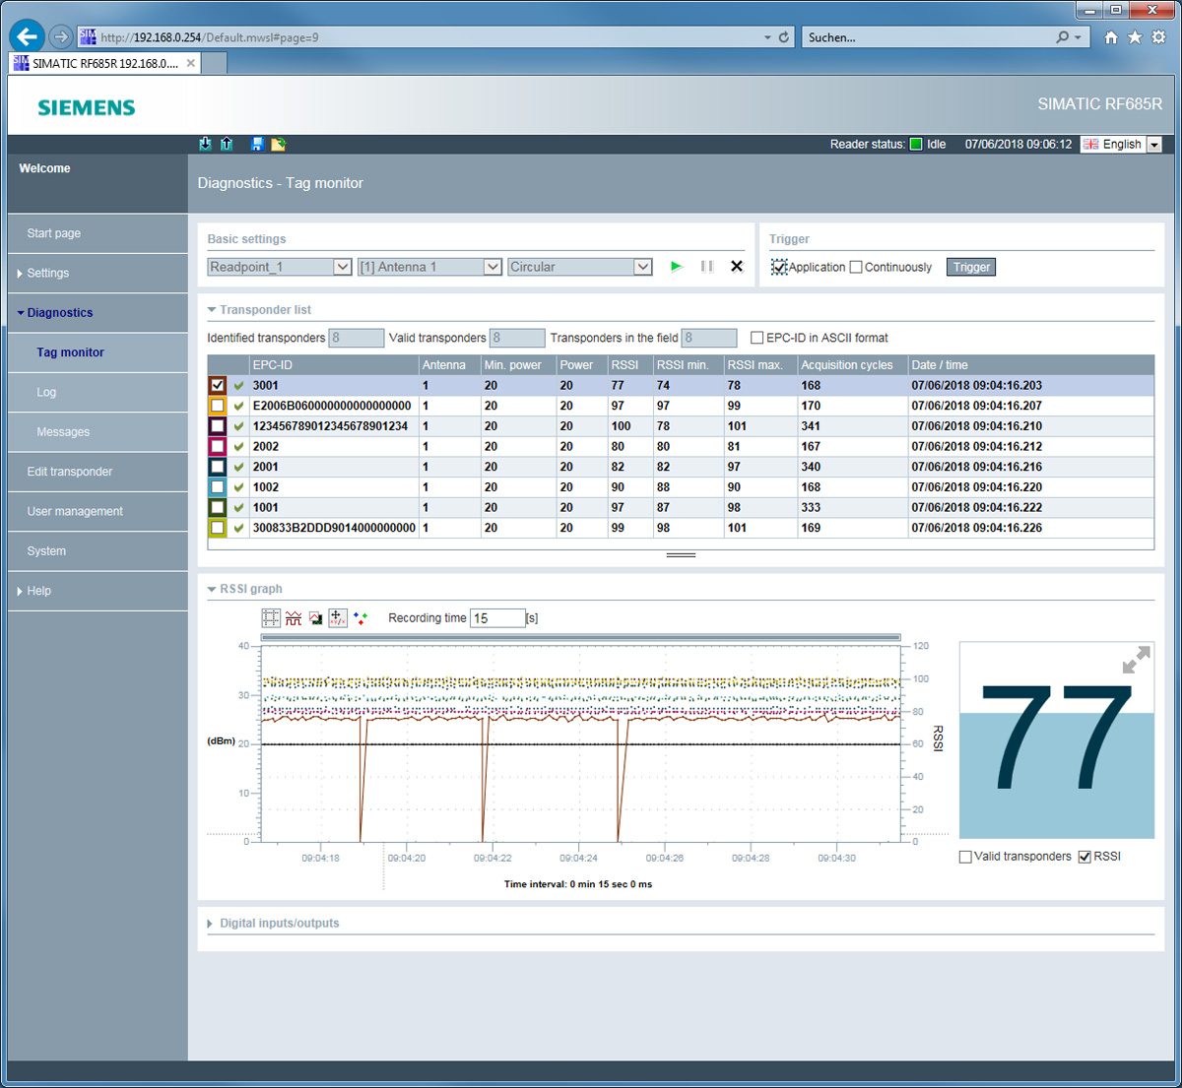Click the yellow swatch for tag E2006B06
The height and width of the screenshot is (1088, 1182).
218,406
